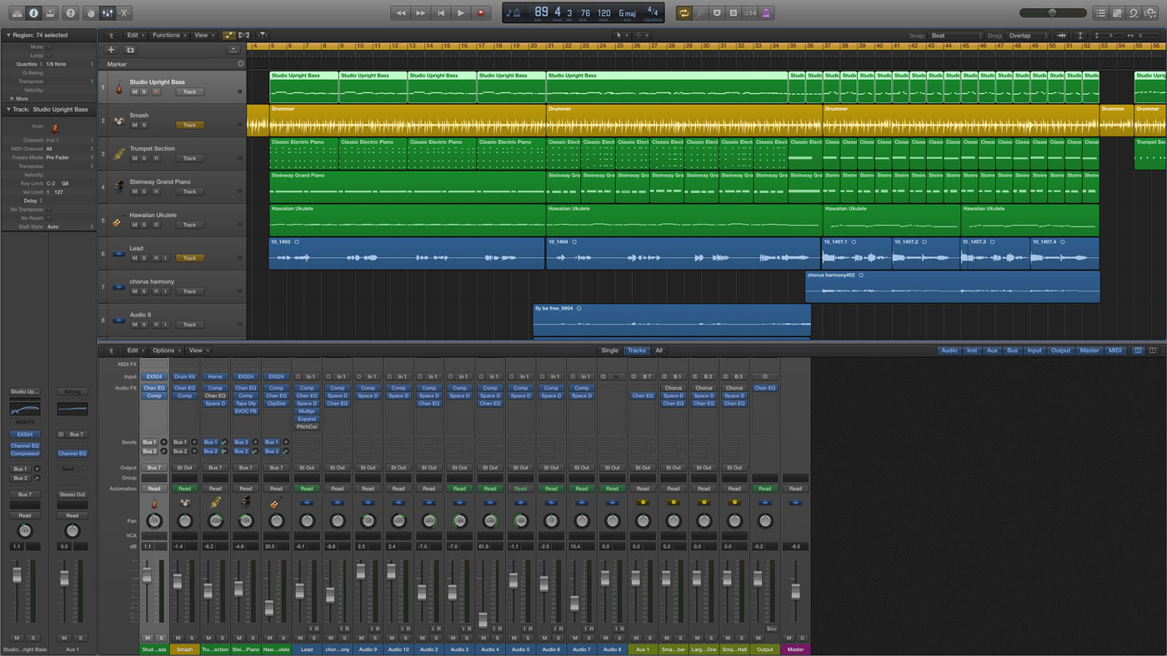Viewport: 1167px width, 656px height.
Task: Open the Editors scissors icon
Action: (124, 13)
